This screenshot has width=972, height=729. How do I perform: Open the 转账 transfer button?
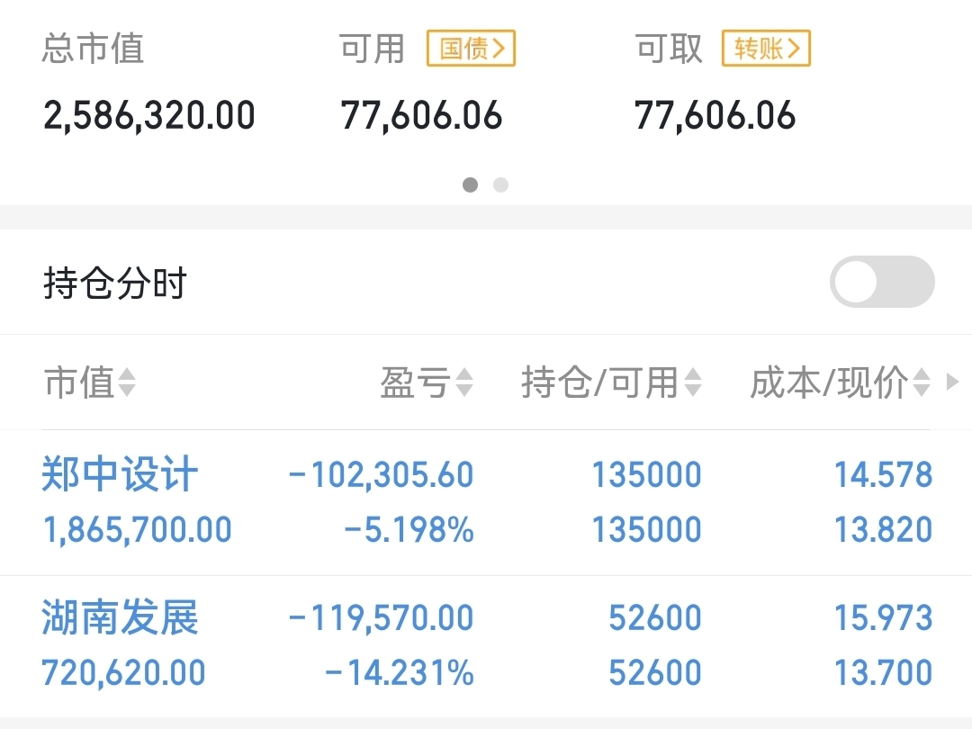[766, 48]
